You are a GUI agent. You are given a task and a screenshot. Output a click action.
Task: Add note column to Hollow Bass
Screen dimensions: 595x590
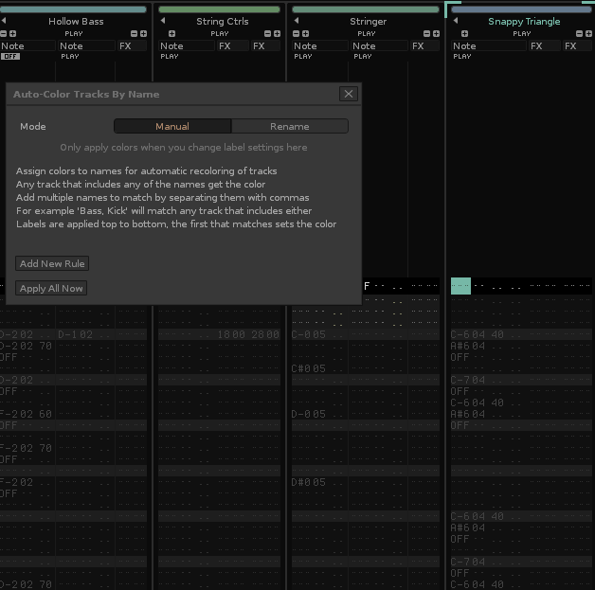[x=13, y=33]
